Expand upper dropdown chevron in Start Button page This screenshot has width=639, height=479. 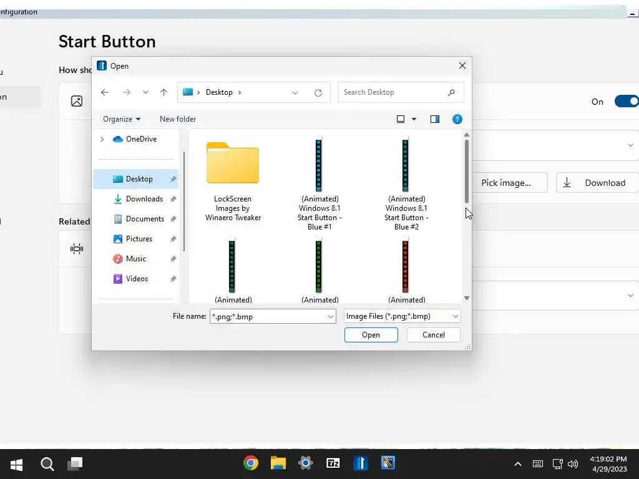[630, 145]
